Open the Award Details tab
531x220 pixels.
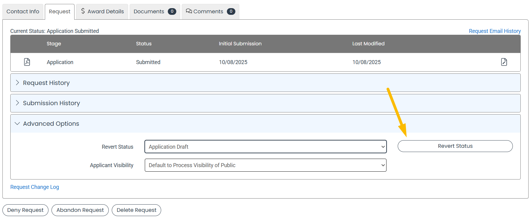click(102, 11)
